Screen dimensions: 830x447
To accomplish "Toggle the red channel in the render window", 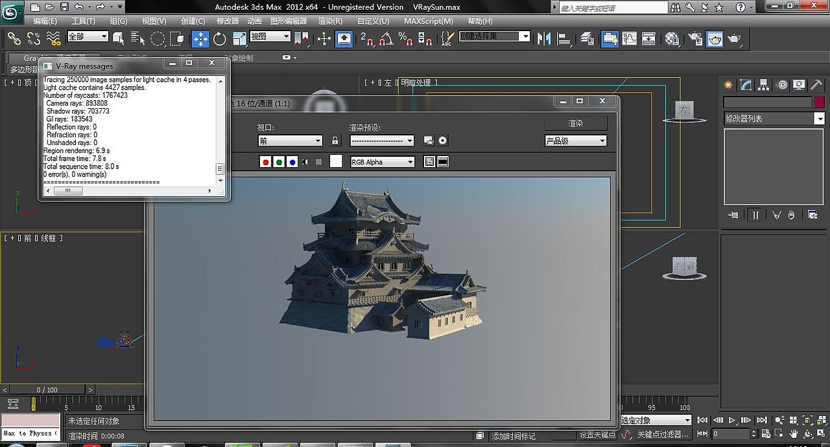I will pos(265,161).
